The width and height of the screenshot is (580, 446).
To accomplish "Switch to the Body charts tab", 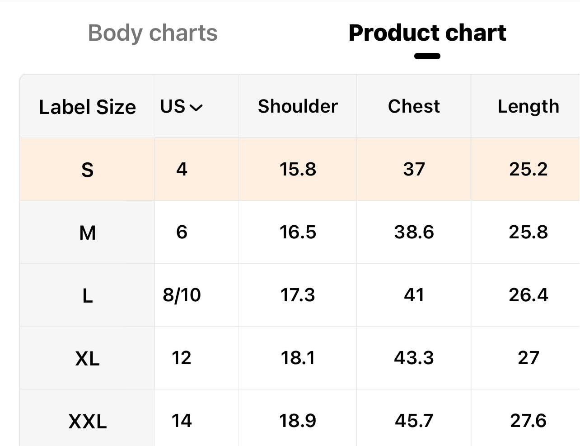I will tap(153, 33).
